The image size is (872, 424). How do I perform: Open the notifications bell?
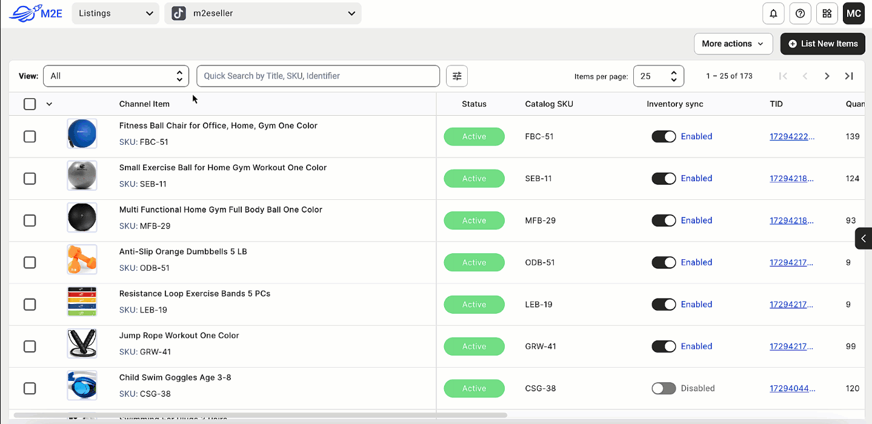coord(773,13)
